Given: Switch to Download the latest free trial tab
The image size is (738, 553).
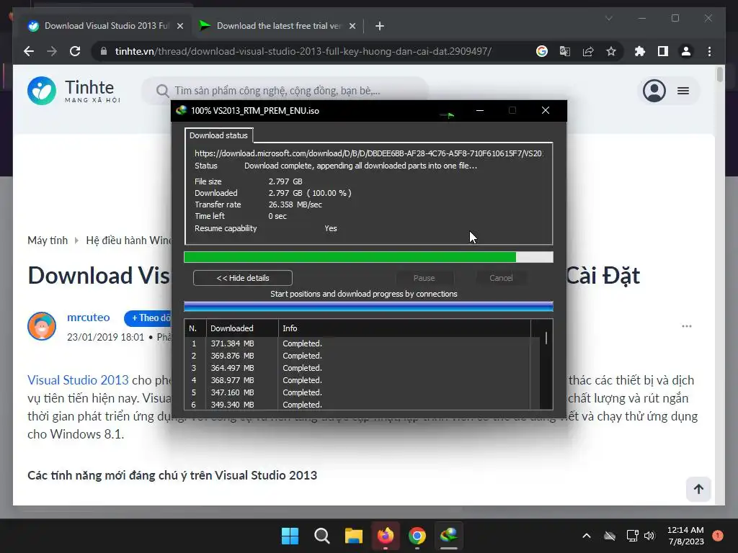Looking at the screenshot, I should (x=277, y=26).
